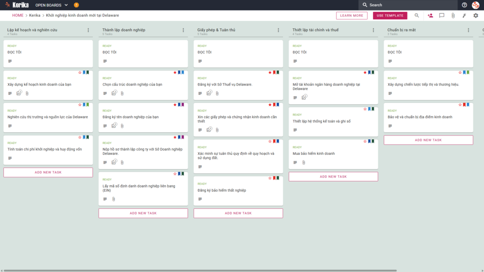Click details icon on Đăng ký bảo hiểm thất nghiệp card
Viewport: 484px width, 272px height.
(x=200, y=199)
